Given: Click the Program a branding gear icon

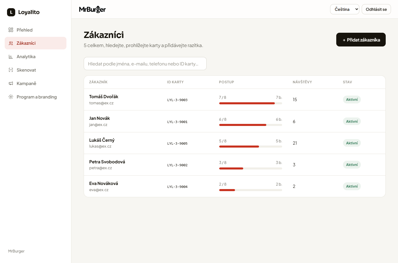Looking at the screenshot, I should pyautogui.click(x=11, y=97).
